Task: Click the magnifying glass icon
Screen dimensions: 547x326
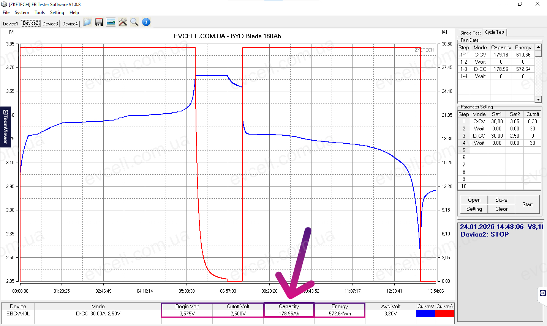Action: coord(134,22)
